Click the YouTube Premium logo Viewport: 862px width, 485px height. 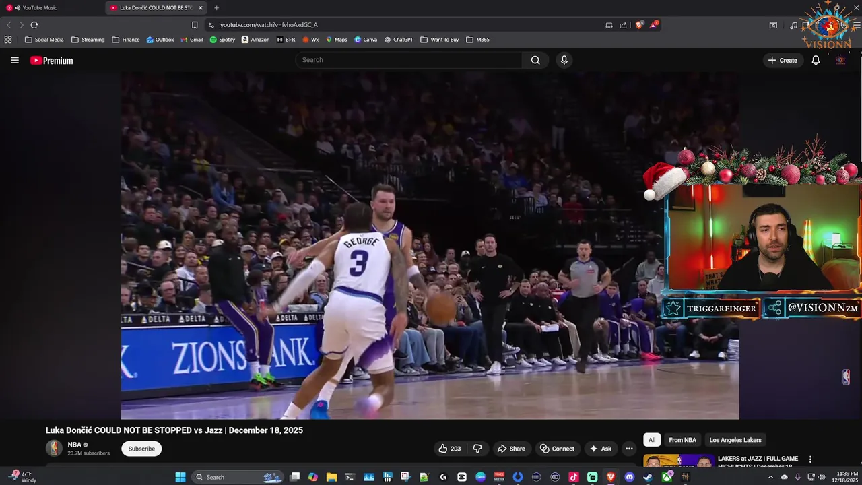coord(51,61)
